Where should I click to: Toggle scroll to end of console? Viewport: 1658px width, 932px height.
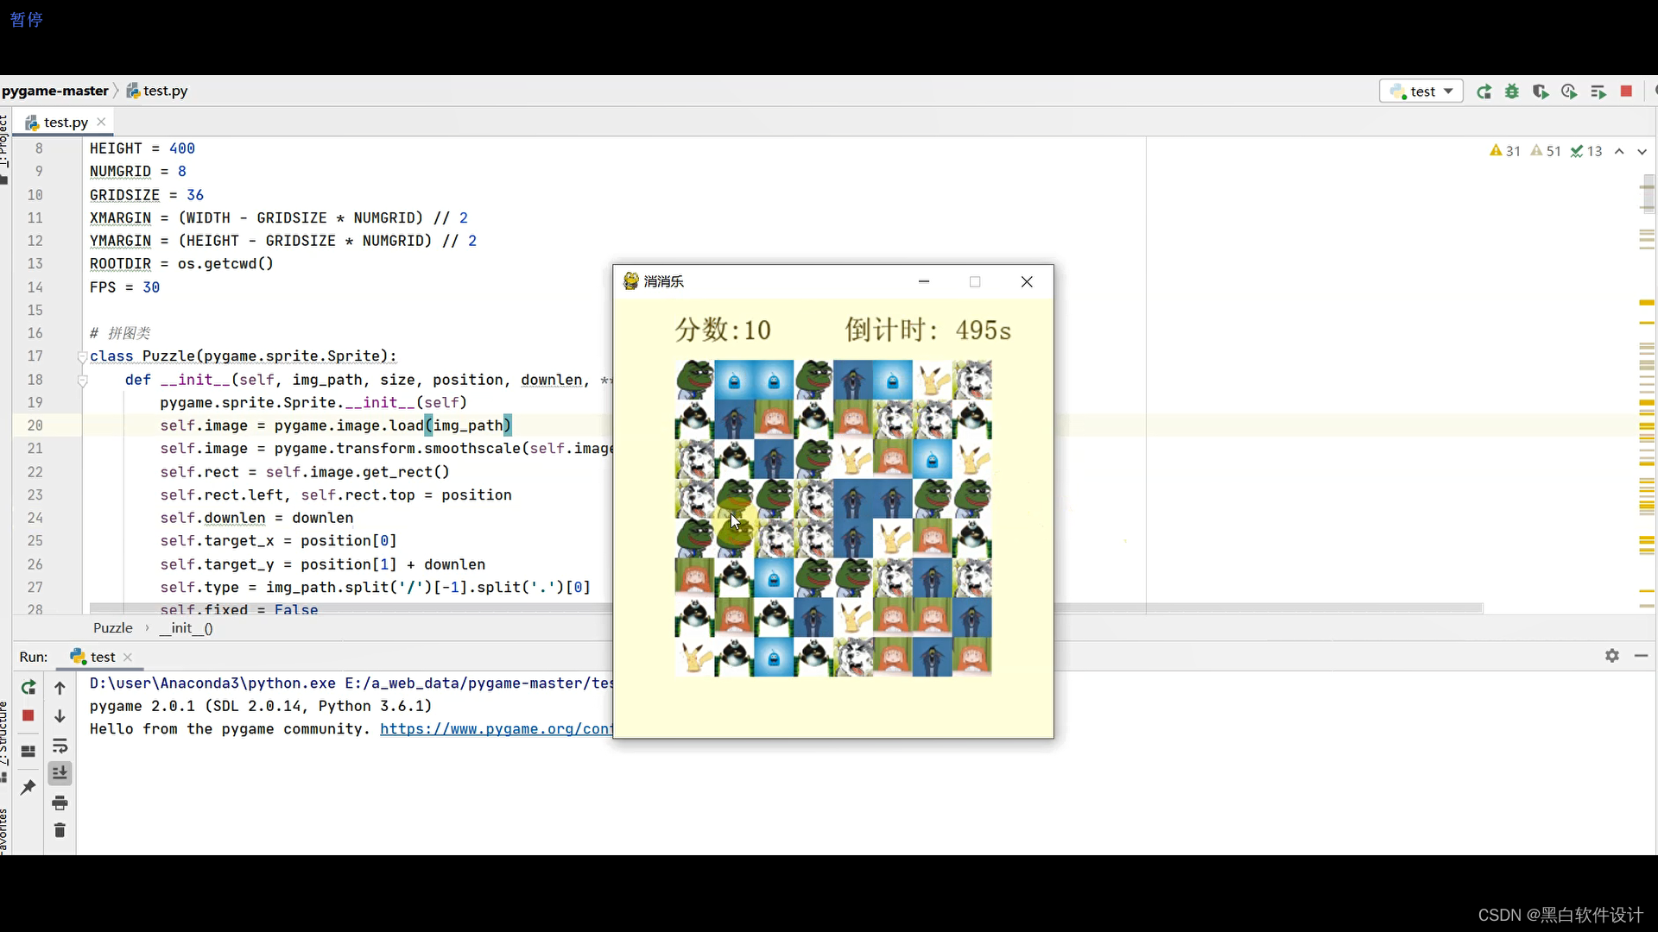(x=60, y=773)
